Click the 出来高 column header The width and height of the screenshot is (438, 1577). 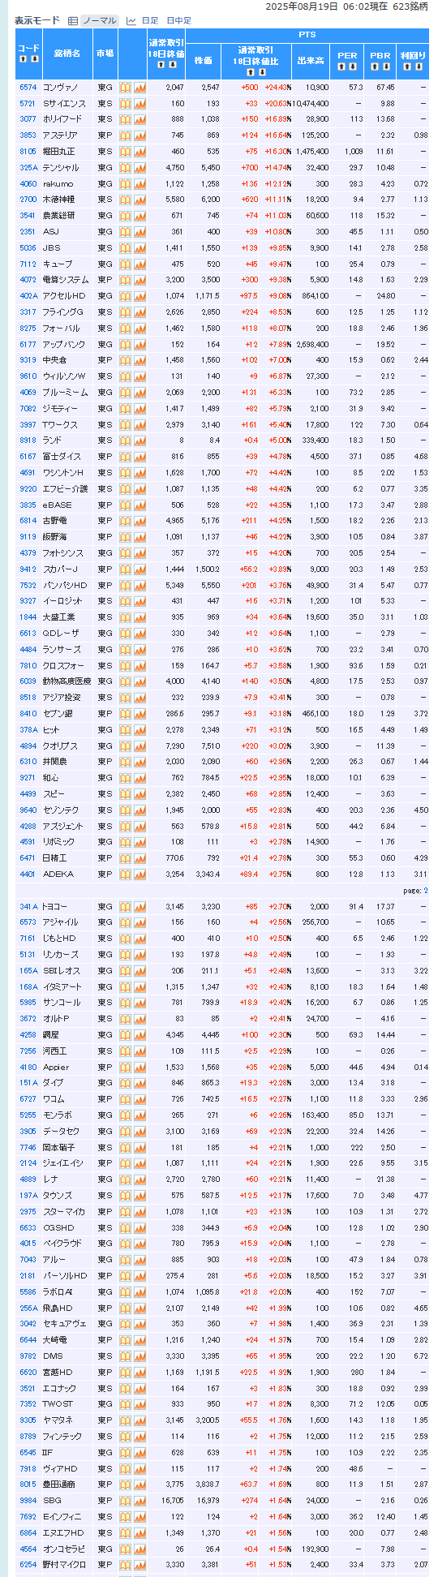click(311, 60)
